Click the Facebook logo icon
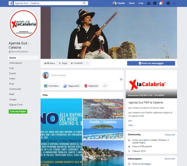187x166 pixels. click(11, 3)
